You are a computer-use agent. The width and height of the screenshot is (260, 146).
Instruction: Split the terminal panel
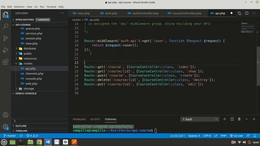coord(232,119)
